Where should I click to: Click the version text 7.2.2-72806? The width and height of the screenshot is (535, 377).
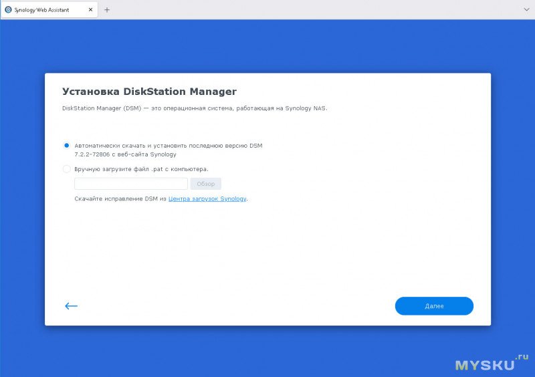point(92,154)
